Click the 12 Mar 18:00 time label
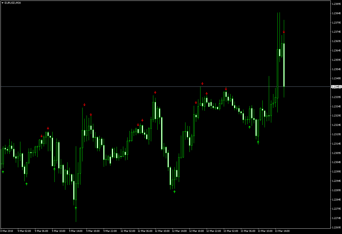The image size is (342, 234). point(196,231)
